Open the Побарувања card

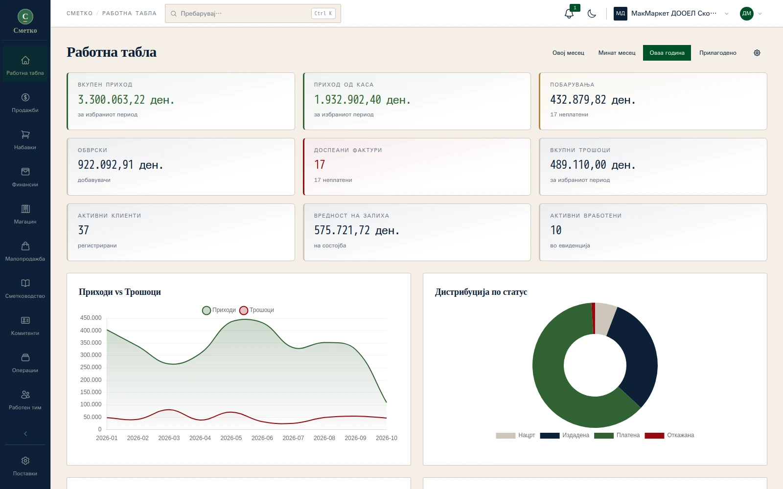[653, 101]
